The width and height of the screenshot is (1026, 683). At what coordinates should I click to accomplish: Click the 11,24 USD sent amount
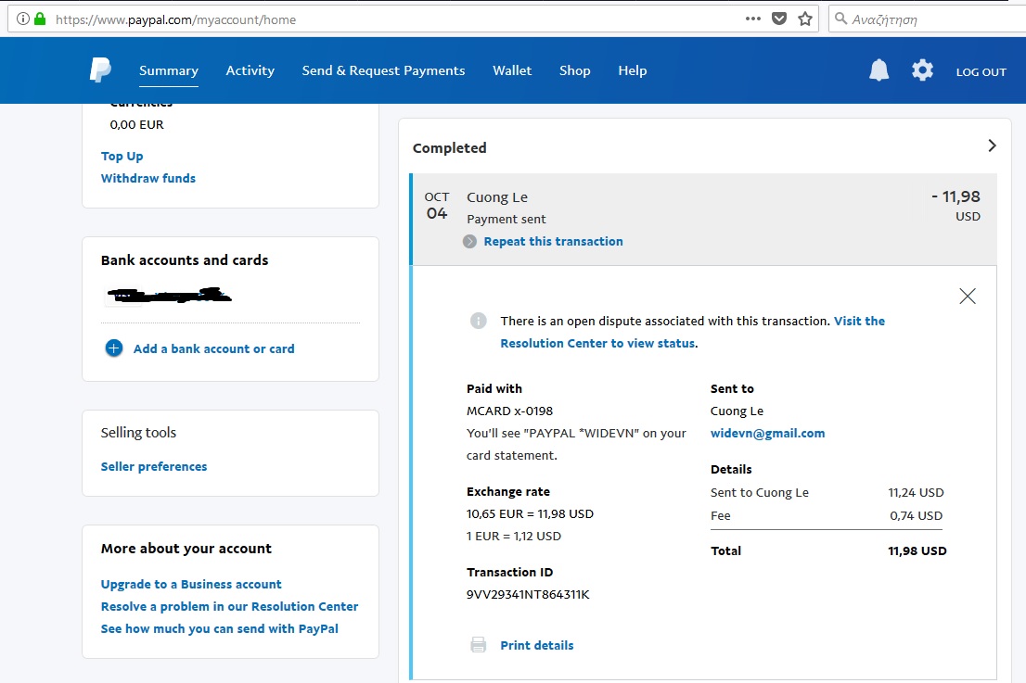tap(917, 493)
